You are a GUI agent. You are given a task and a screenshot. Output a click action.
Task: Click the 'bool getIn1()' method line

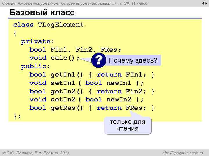(92, 75)
